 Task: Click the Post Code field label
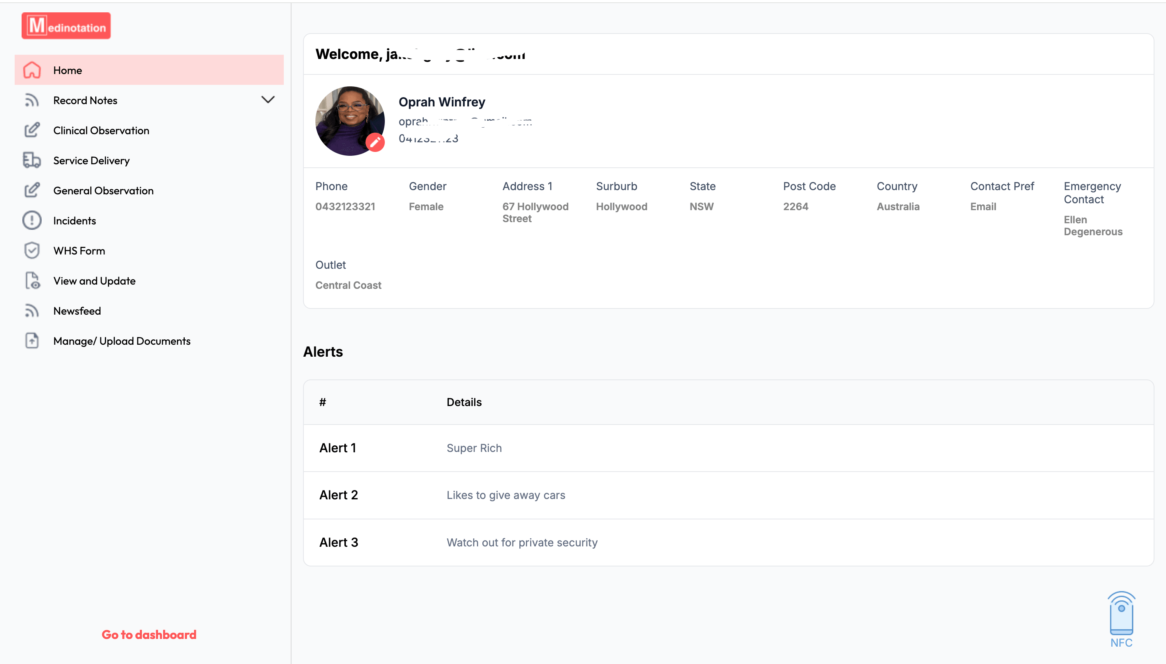[809, 186]
